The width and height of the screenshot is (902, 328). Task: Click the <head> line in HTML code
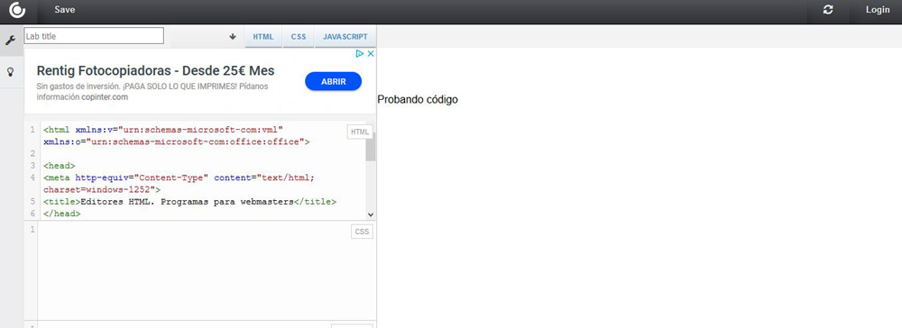(x=60, y=166)
